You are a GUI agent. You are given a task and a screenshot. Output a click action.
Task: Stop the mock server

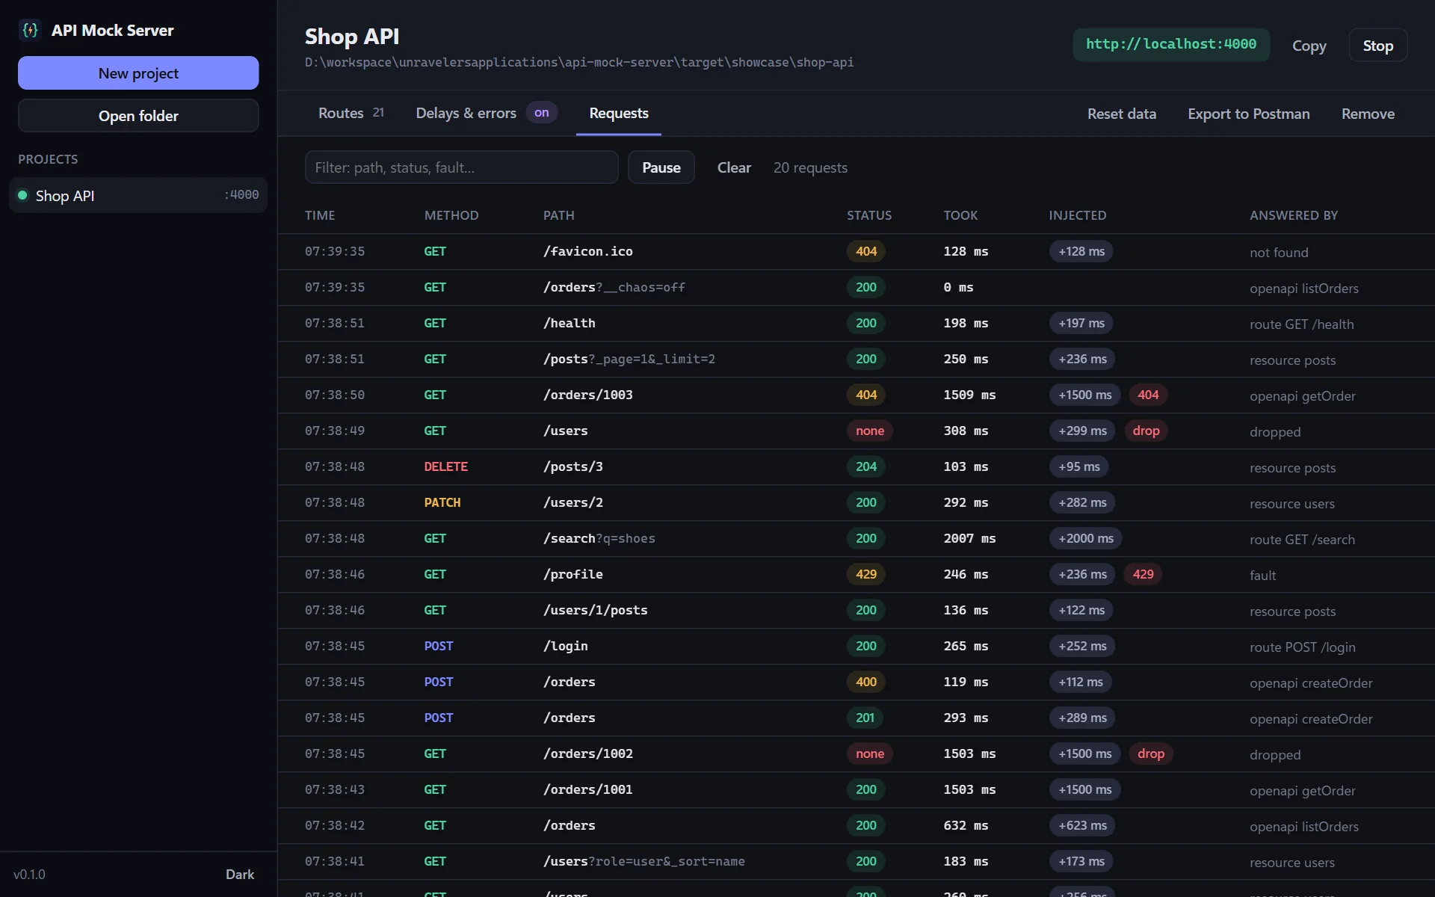(1378, 46)
